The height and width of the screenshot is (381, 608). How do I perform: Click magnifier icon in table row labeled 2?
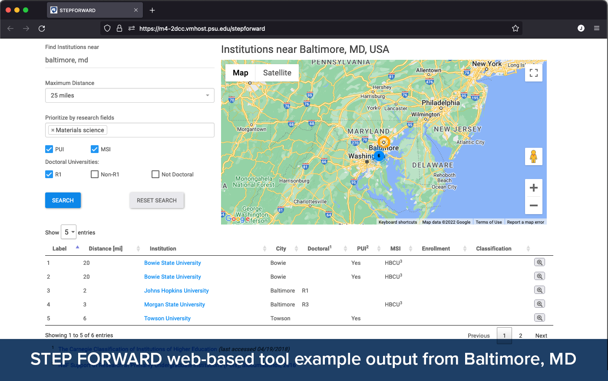pyautogui.click(x=539, y=276)
